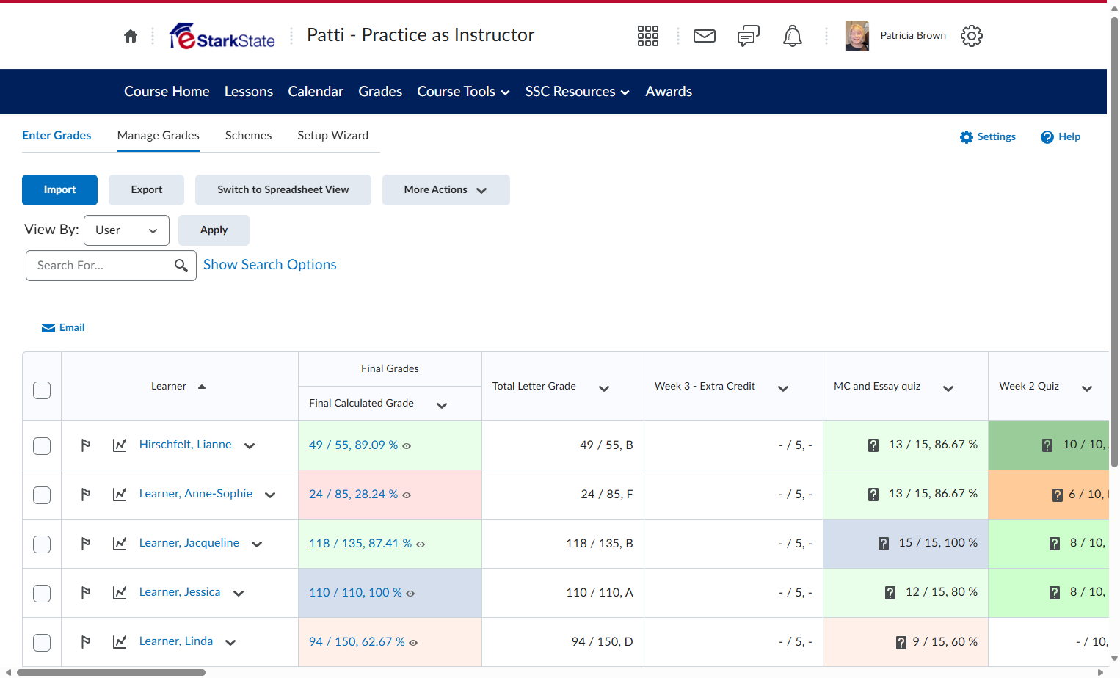This screenshot has height=678, width=1120.
Task: Open the course selector grid icon
Action: (x=648, y=36)
